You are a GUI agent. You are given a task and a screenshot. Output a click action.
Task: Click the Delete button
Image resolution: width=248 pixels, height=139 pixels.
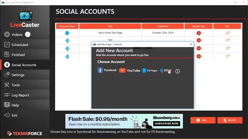[x=230, y=120]
